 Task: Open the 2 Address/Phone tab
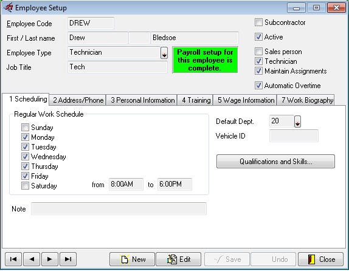[x=78, y=100]
